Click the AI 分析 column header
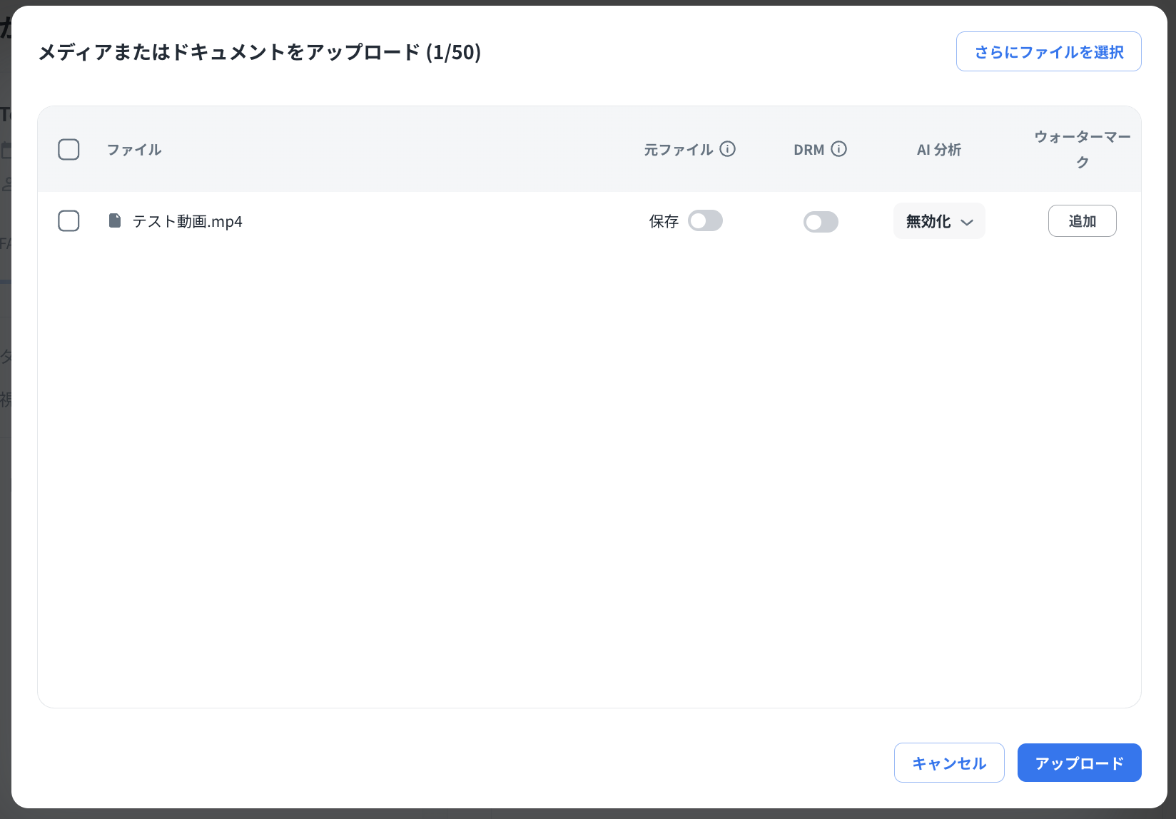The width and height of the screenshot is (1176, 819). tap(939, 150)
